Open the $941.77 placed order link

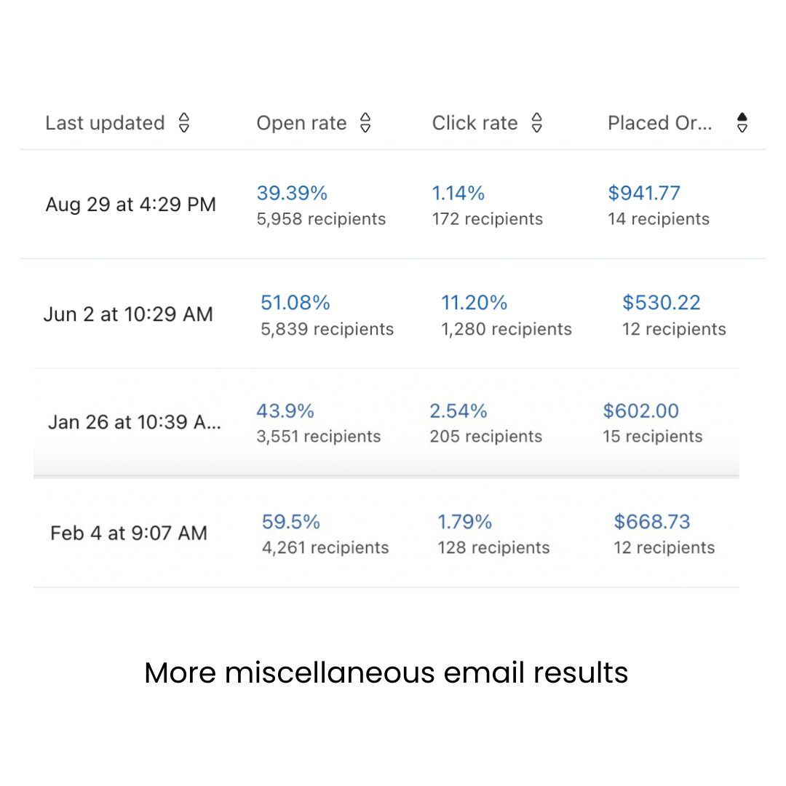click(x=644, y=193)
